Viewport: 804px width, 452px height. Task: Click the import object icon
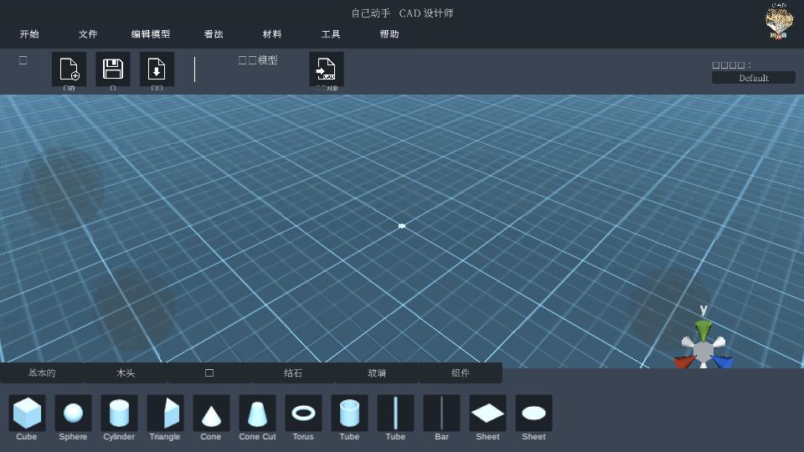[327, 69]
